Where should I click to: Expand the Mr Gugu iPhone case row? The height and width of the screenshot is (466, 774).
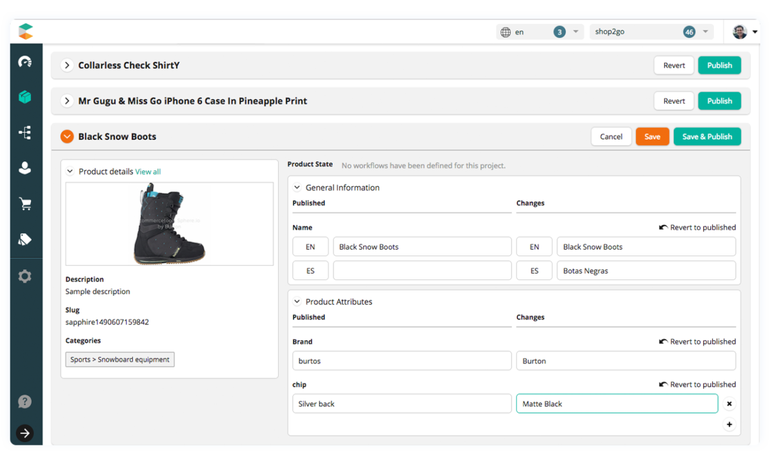click(67, 101)
